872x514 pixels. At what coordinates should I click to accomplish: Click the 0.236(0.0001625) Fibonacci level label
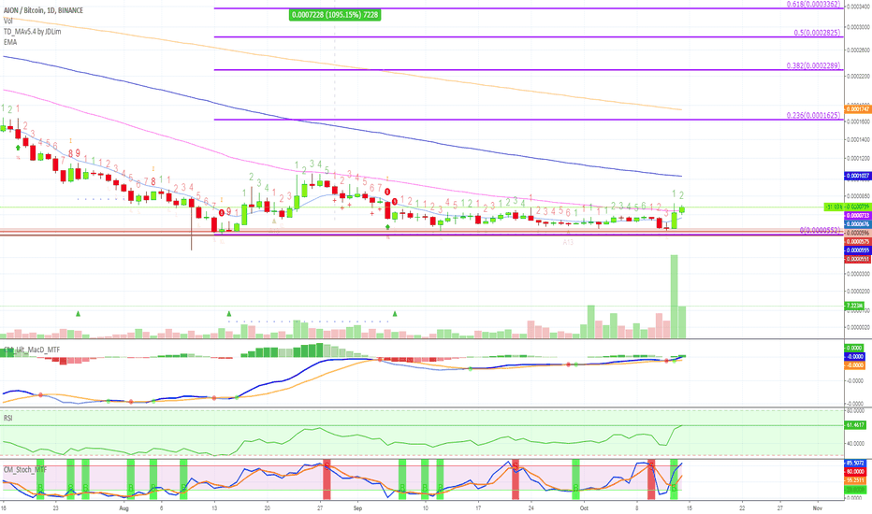(813, 115)
